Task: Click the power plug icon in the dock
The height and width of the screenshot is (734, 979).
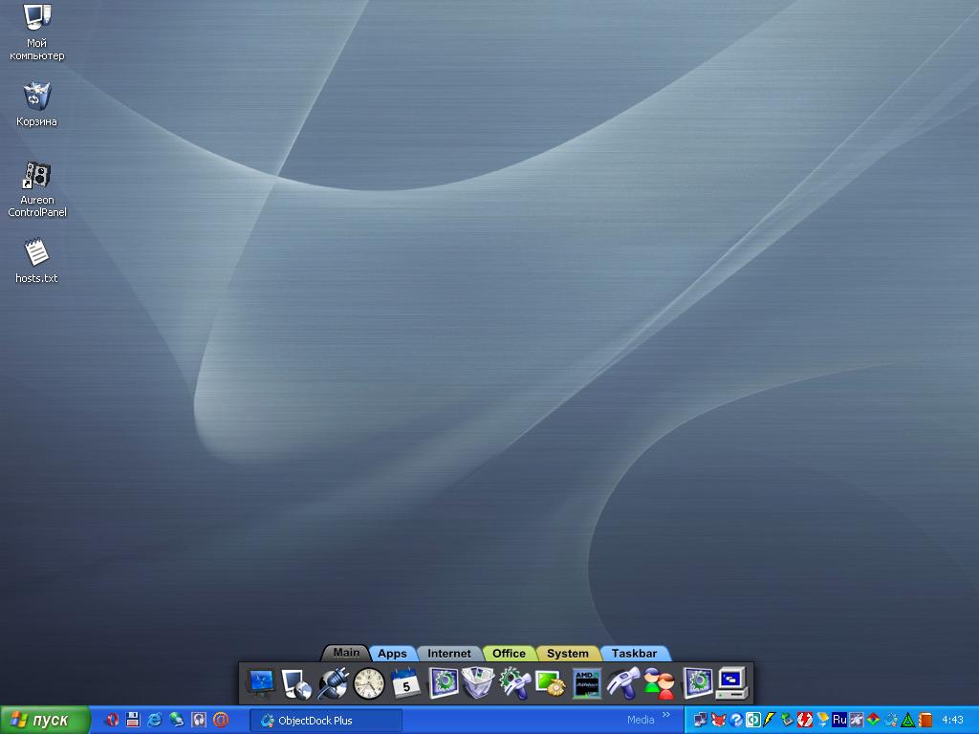Action: pyautogui.click(x=333, y=683)
